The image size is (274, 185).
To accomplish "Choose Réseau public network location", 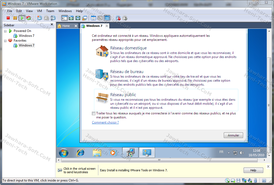I will [166, 100].
